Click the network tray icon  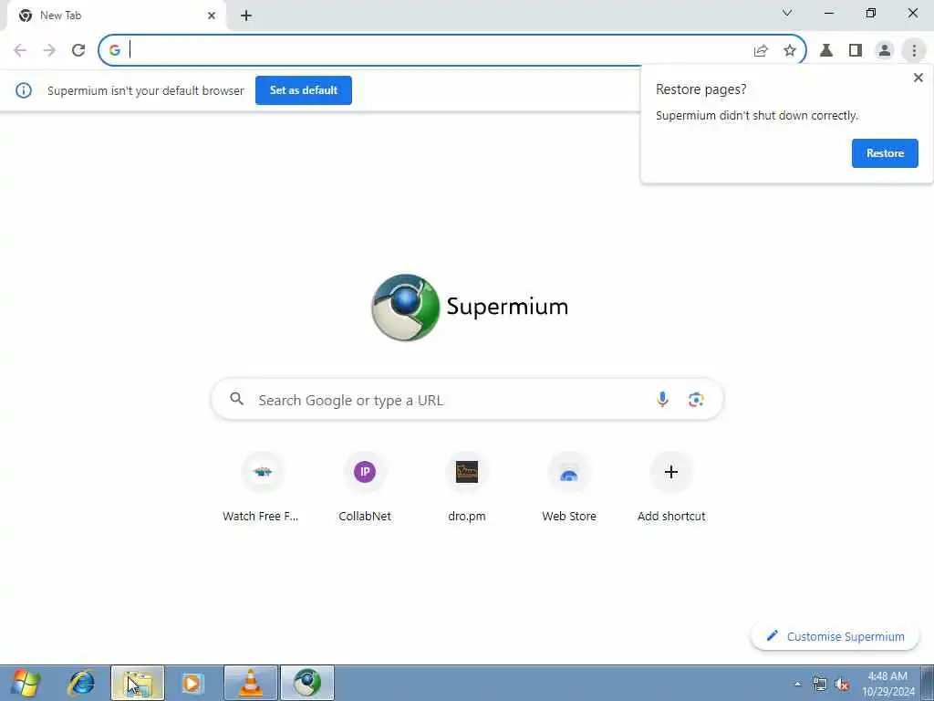point(820,684)
